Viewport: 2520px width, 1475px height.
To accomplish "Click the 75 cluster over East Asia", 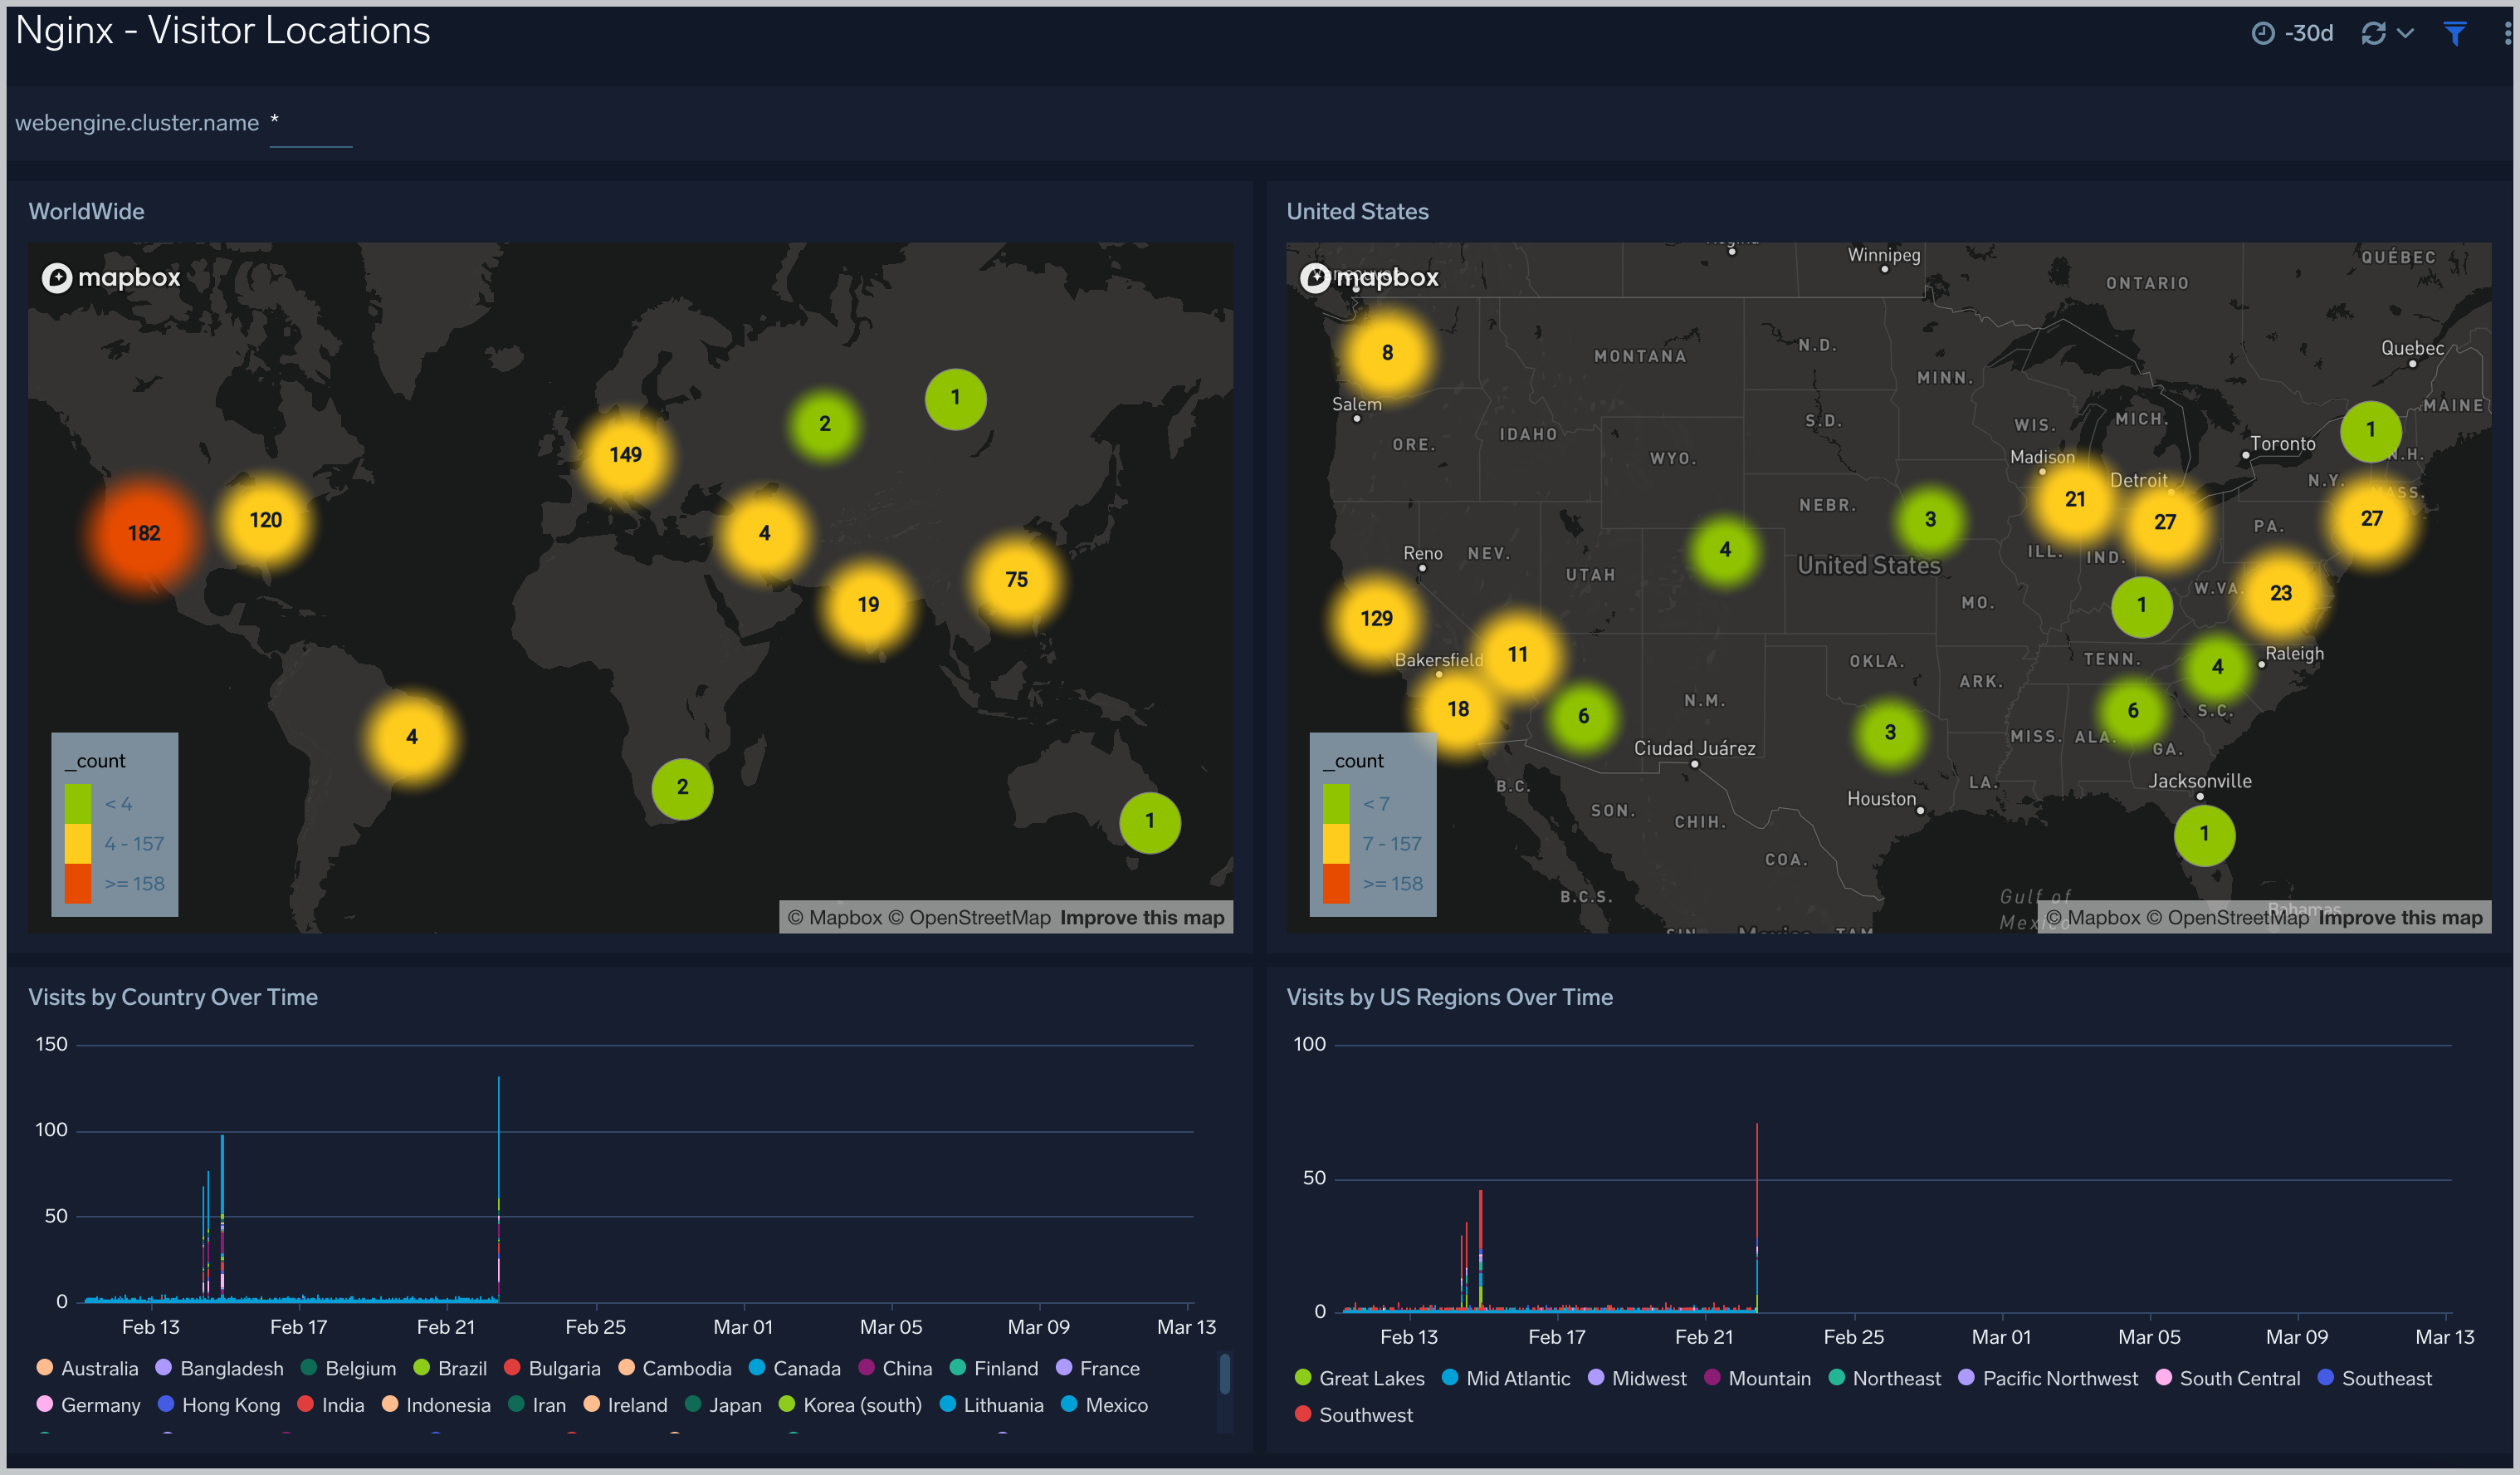I will [x=1016, y=581].
